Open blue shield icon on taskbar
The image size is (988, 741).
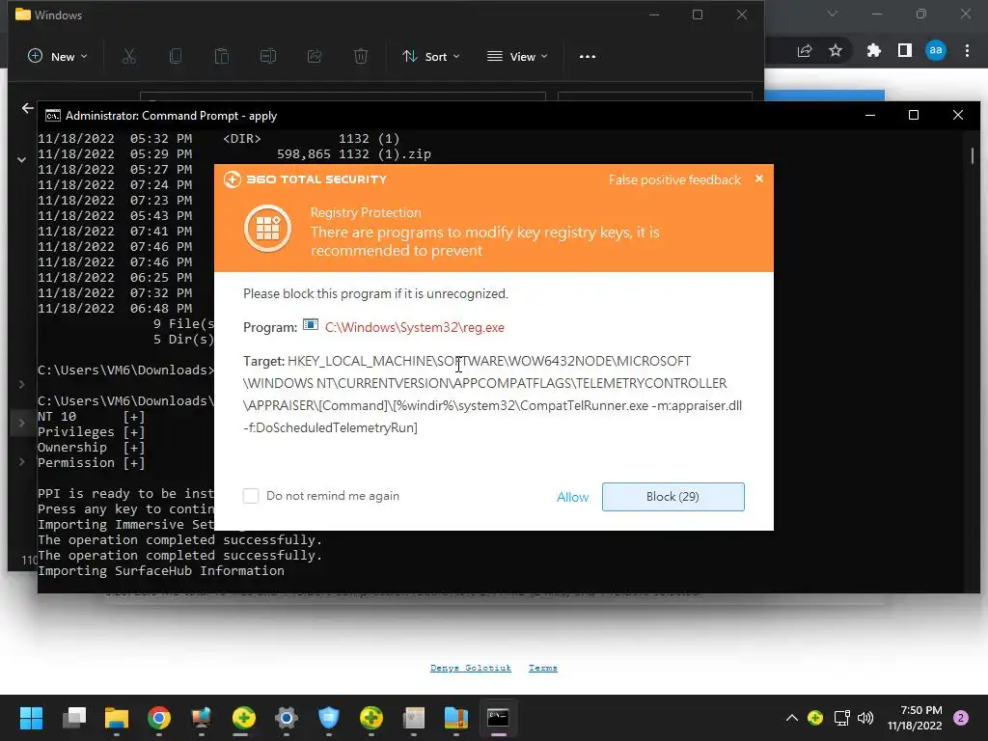tap(329, 718)
